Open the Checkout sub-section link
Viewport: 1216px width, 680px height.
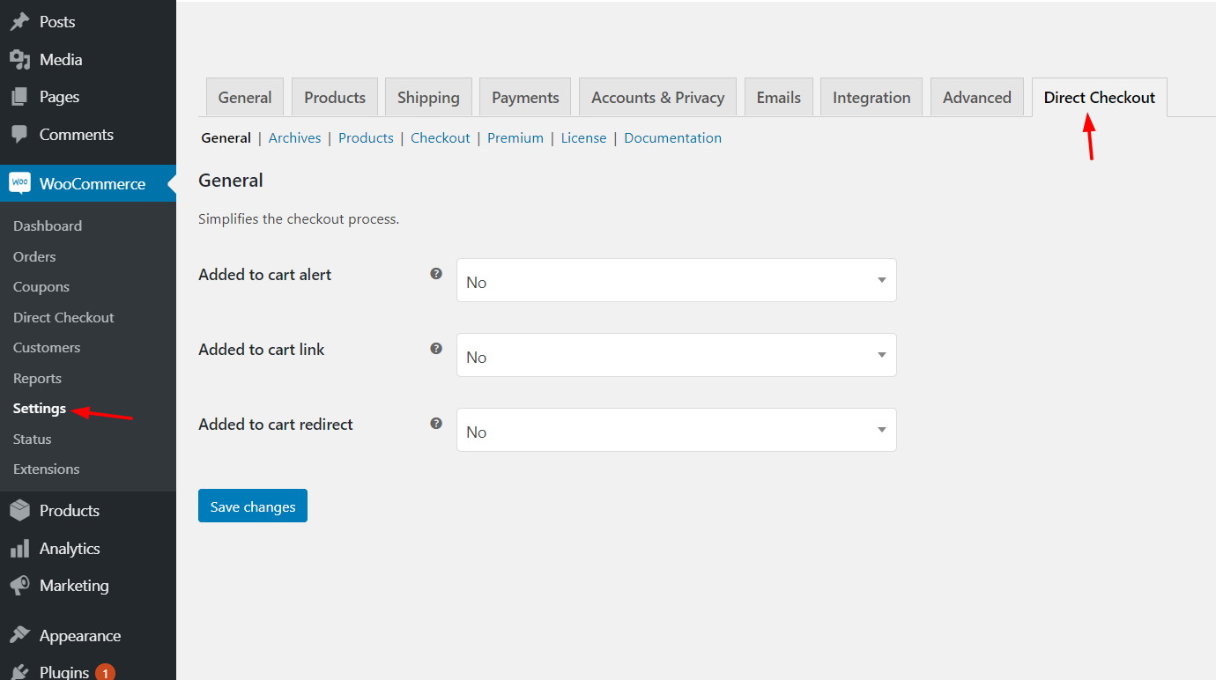point(441,138)
